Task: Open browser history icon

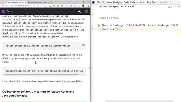Action: pos(75,6)
